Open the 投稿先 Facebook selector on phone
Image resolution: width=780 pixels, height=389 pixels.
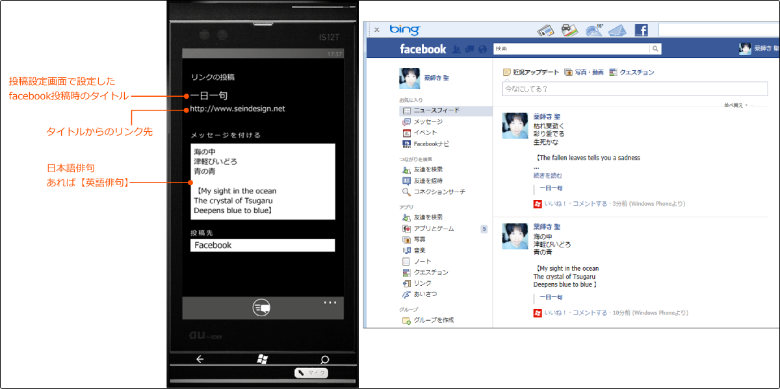tap(263, 245)
